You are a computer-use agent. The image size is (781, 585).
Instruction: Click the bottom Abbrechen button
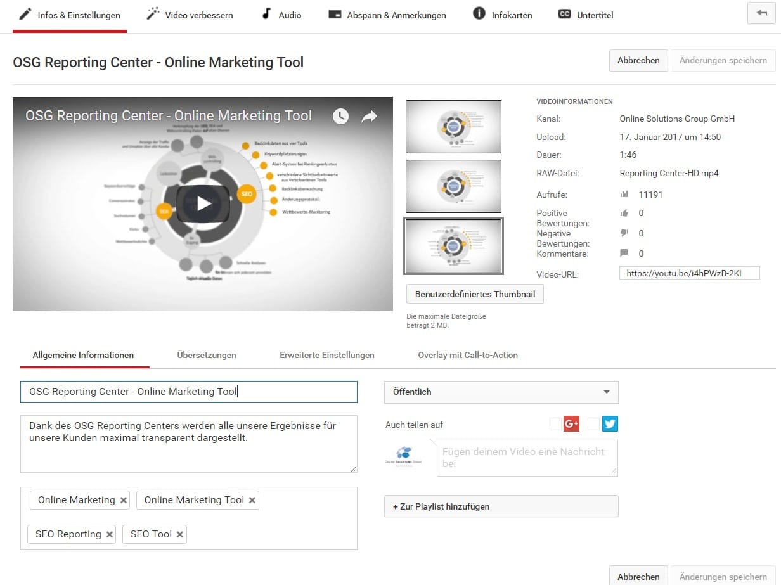638,575
